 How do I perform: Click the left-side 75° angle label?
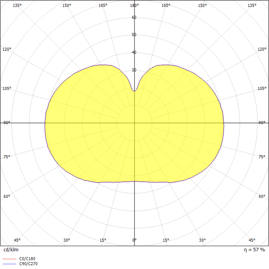(x=7, y=157)
